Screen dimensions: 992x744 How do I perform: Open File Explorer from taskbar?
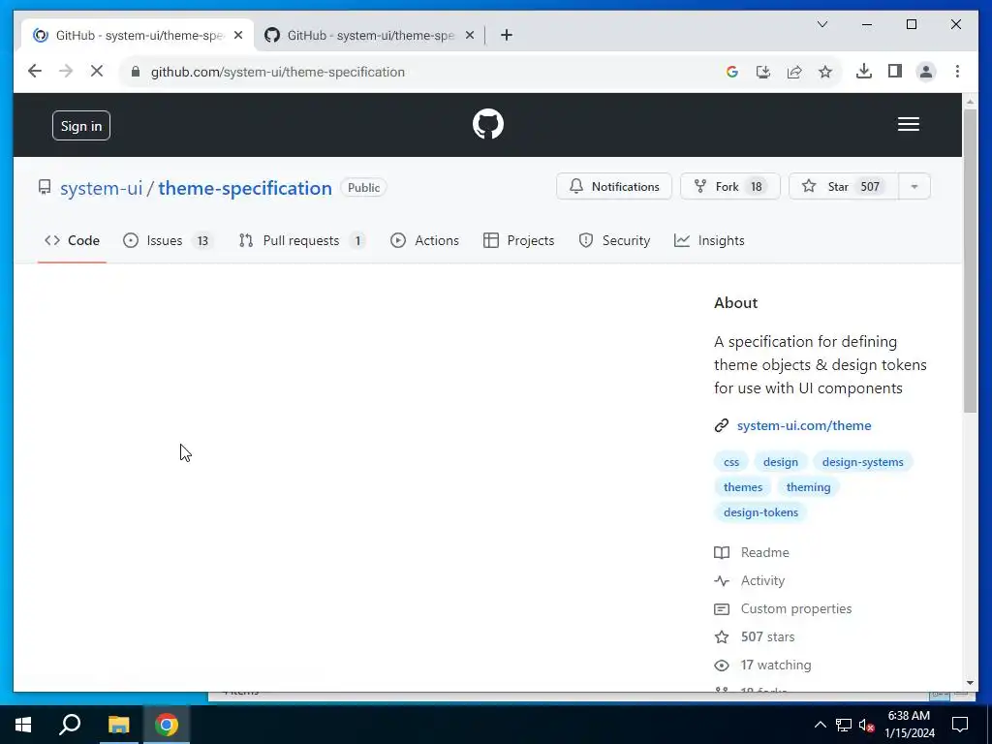point(118,725)
